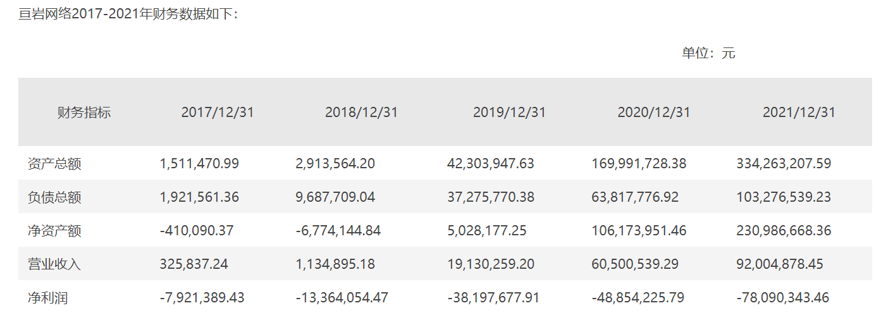Select the 2021/12/31 column header
The image size is (881, 327).
click(799, 113)
